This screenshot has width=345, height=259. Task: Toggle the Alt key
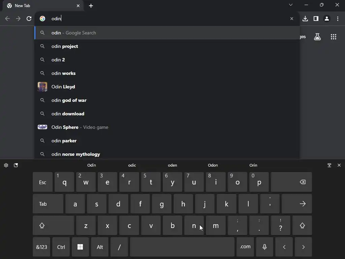pos(100,247)
